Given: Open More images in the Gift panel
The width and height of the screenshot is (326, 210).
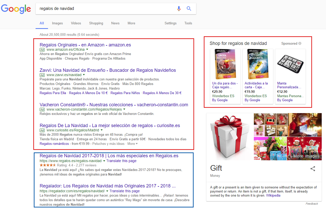Looking at the screenshot, I should coord(306,156).
